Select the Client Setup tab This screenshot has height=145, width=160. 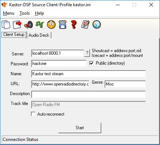(x=14, y=35)
